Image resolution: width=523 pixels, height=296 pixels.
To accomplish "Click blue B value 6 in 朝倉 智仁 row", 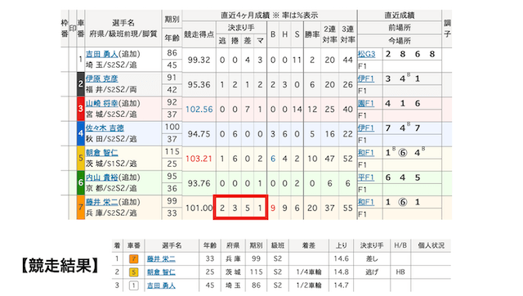I will pos(273,159).
